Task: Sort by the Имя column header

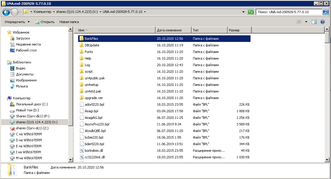Action: [x=115, y=30]
